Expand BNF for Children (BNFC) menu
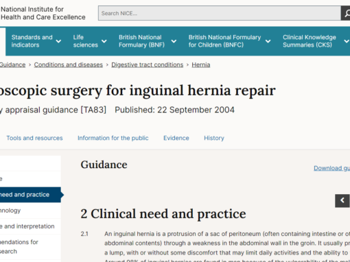The image size is (350, 262). point(229,41)
